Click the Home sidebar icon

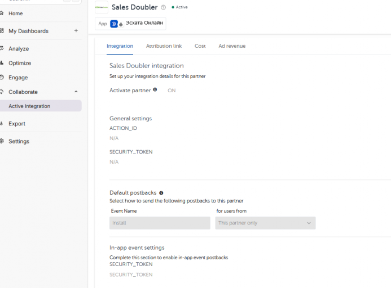2,13
